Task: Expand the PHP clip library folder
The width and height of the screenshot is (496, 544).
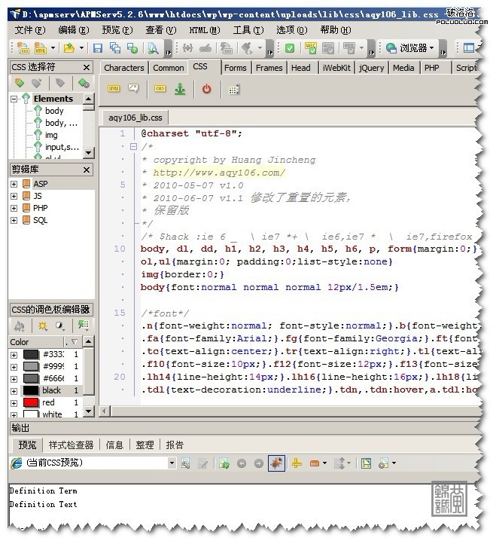Action: 14,209
